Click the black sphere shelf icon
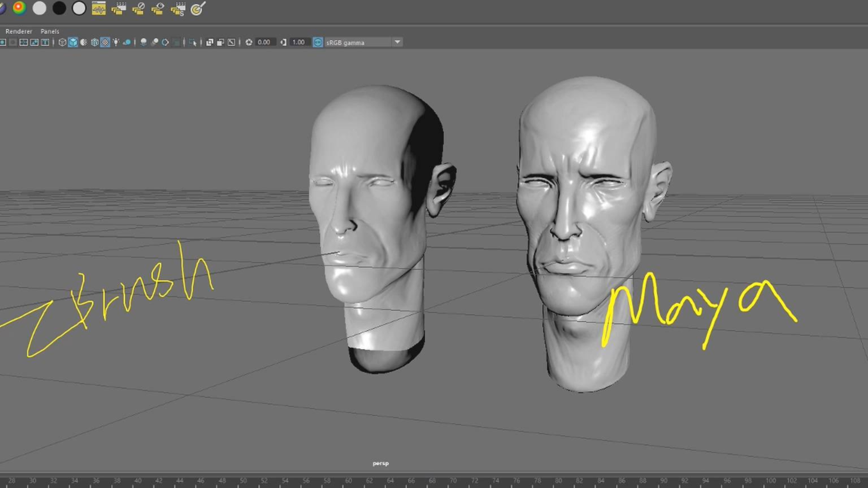This screenshot has width=868, height=488. [x=59, y=8]
